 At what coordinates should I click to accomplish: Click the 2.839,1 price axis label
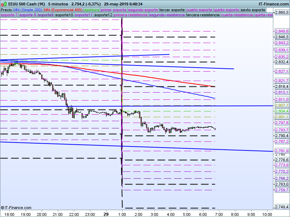282,50
